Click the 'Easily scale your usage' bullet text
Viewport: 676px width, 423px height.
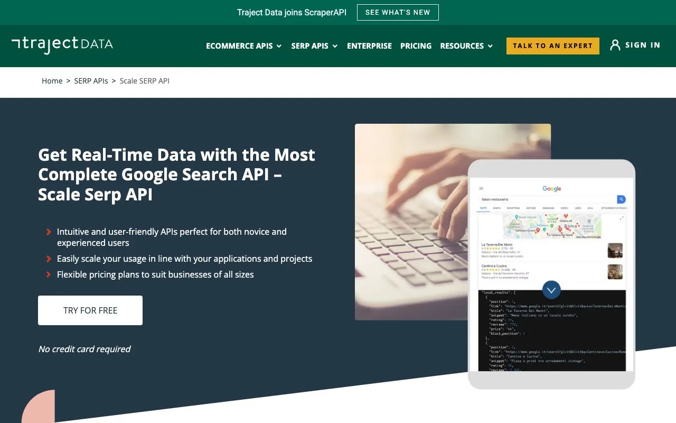[185, 259]
